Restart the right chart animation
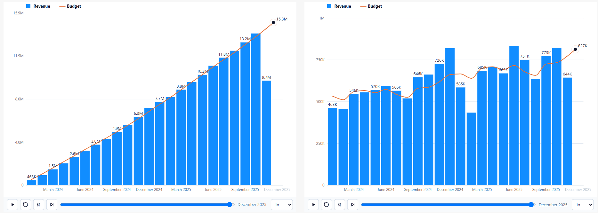598x213 pixels. [327, 205]
